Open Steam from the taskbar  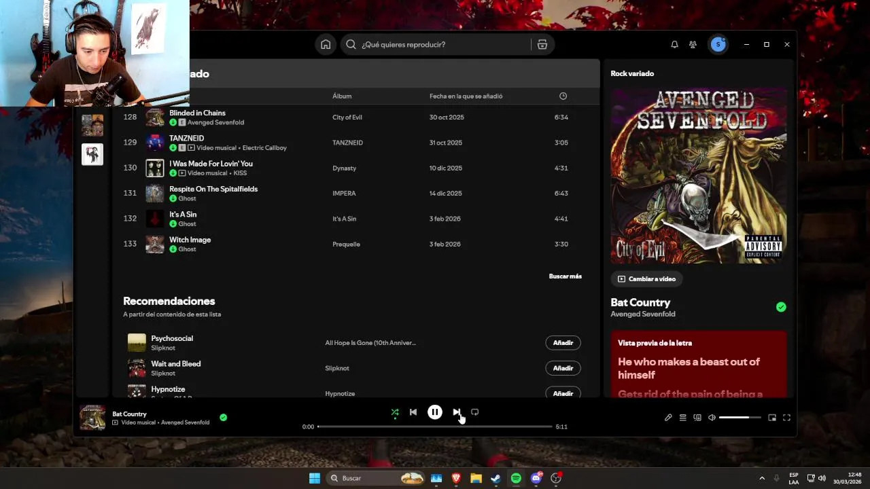[495, 478]
